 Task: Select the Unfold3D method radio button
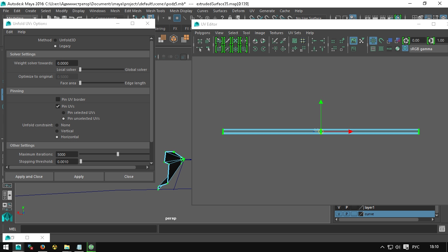[55, 40]
